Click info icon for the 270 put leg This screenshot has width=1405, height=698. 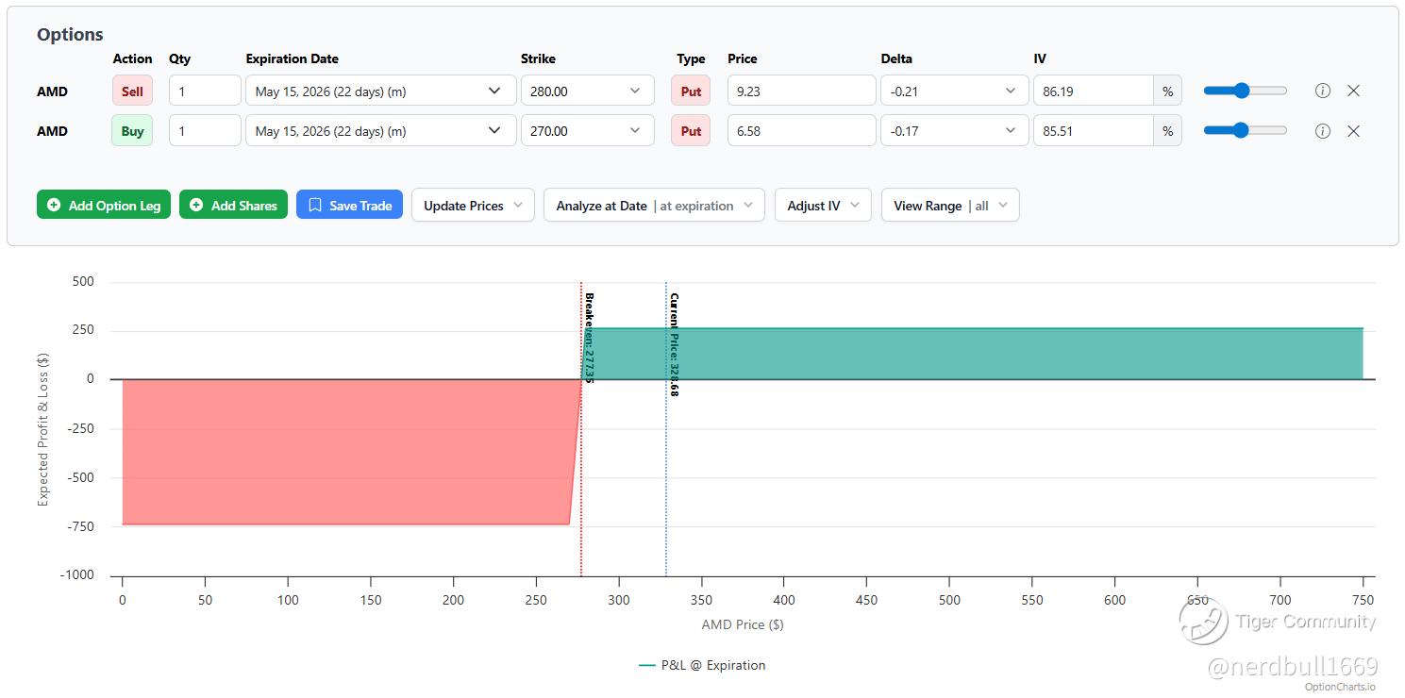pos(1322,131)
